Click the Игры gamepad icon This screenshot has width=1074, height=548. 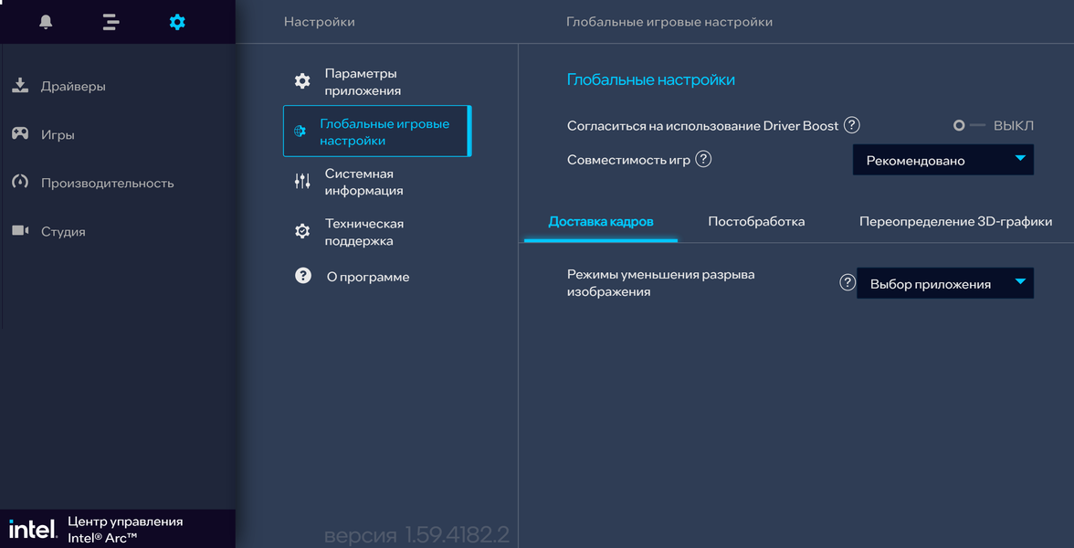[20, 134]
